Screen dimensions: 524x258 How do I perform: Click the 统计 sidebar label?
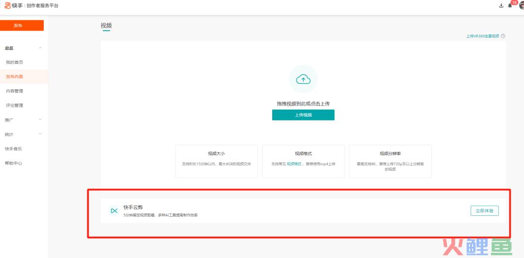(9, 135)
